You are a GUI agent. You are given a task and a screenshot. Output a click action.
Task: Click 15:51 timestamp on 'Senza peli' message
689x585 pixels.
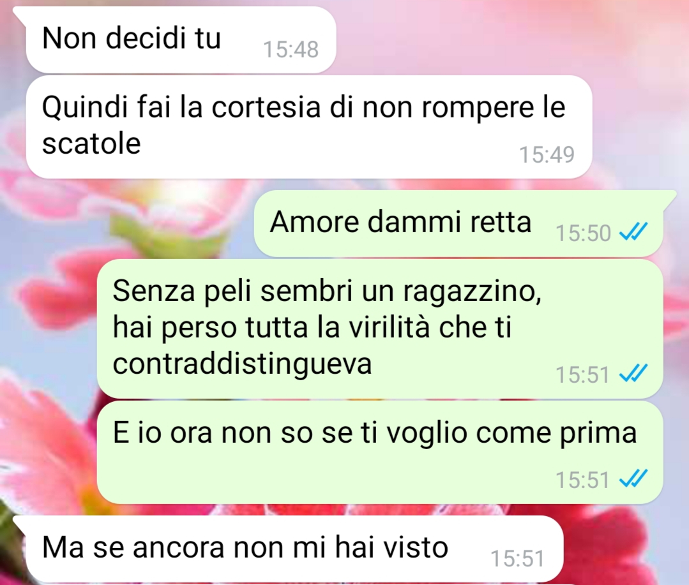(583, 374)
